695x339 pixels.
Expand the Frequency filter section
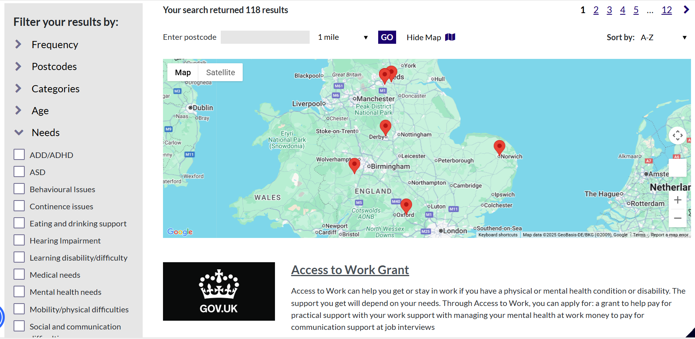tap(55, 45)
